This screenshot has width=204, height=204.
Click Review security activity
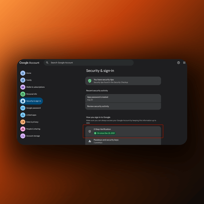123,106
